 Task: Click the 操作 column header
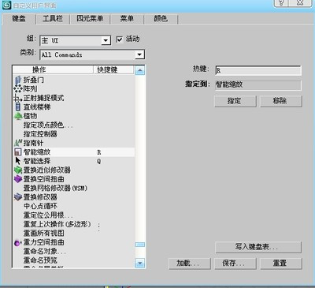click(53, 70)
